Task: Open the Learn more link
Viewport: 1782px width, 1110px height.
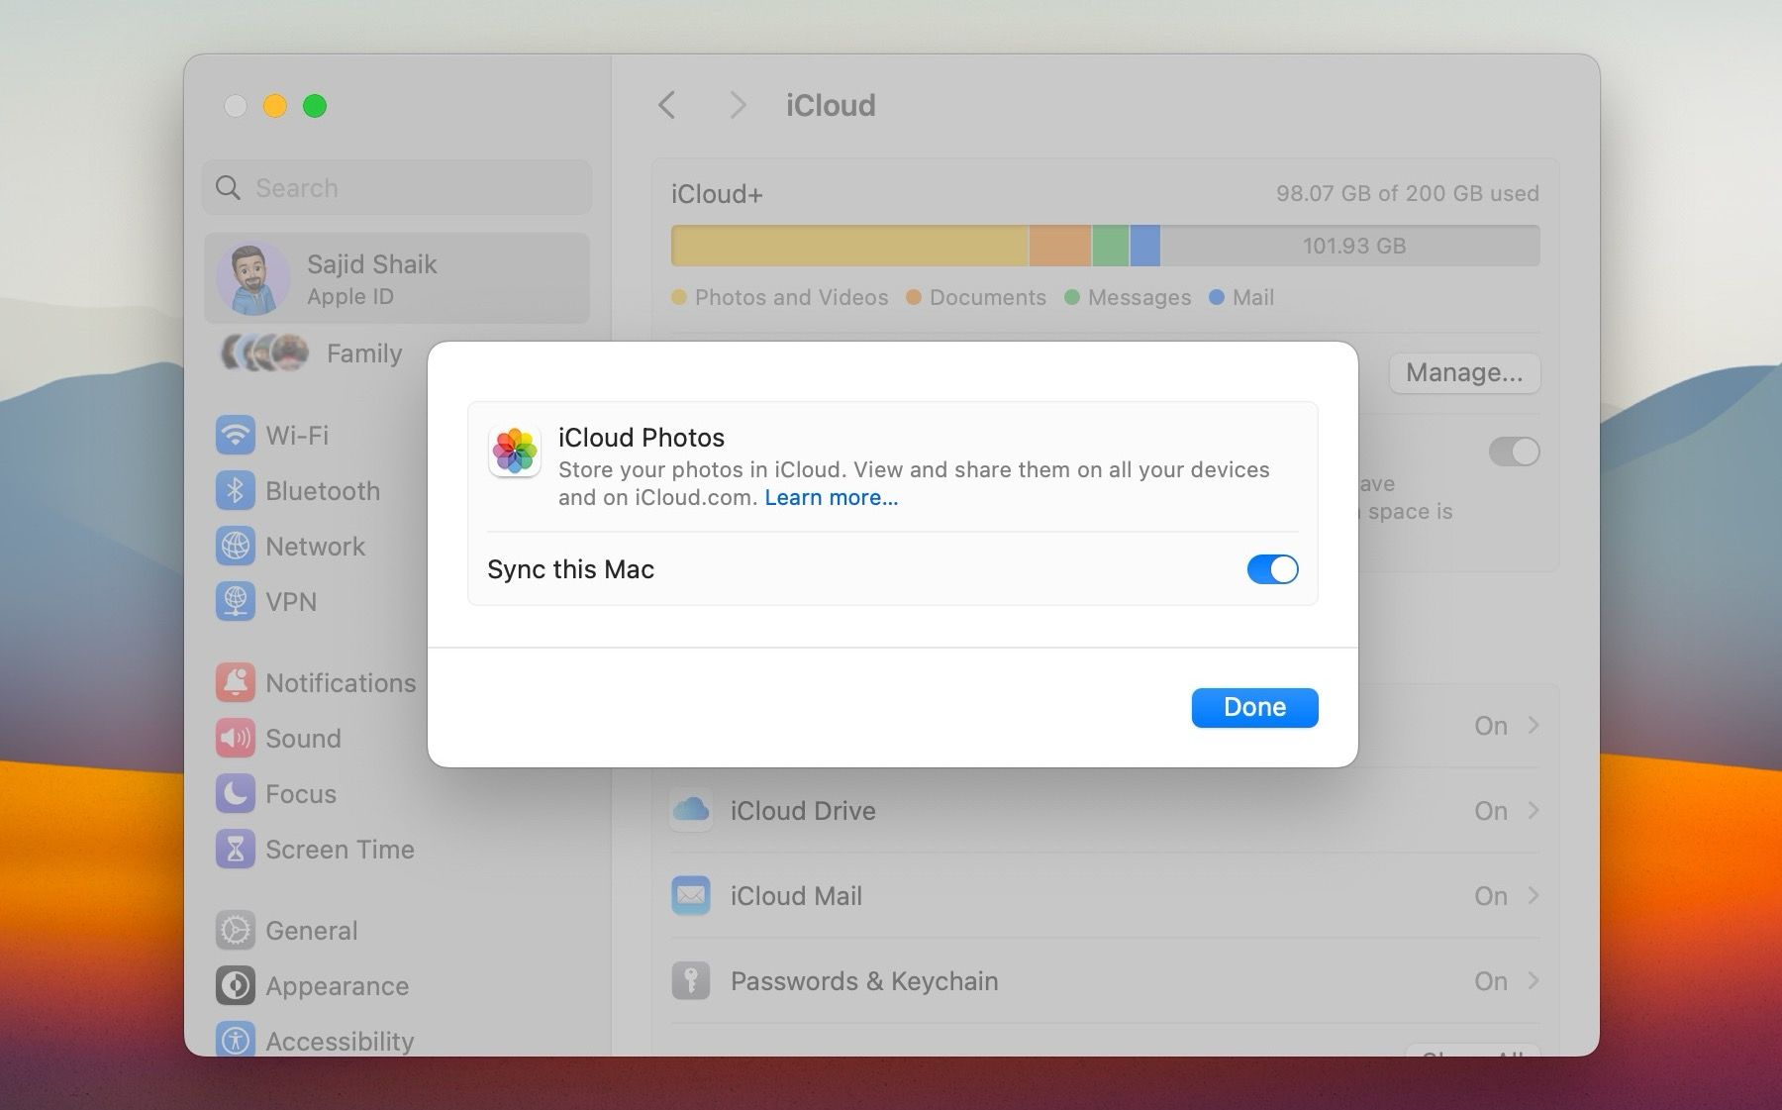Action: tap(832, 497)
